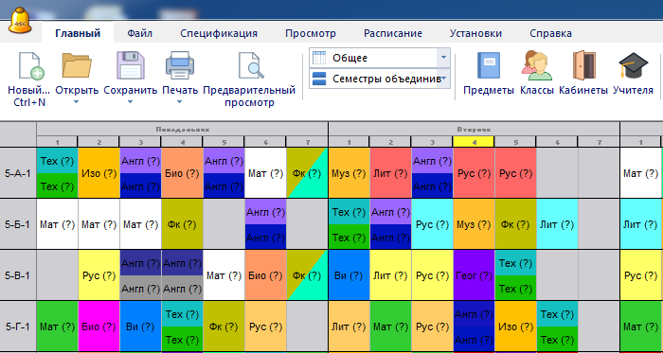Click the printer icon Печать
The image size is (663, 353).
(180, 65)
